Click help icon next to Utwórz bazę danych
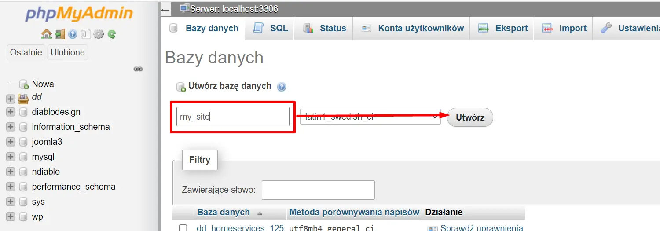 (282, 87)
